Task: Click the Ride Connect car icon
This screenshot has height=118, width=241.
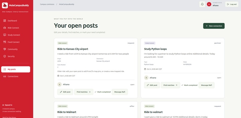Action: [4, 28]
